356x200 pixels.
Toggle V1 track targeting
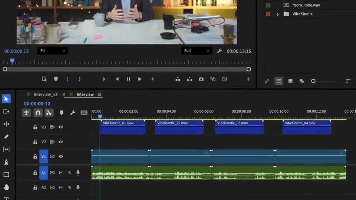coord(44,156)
